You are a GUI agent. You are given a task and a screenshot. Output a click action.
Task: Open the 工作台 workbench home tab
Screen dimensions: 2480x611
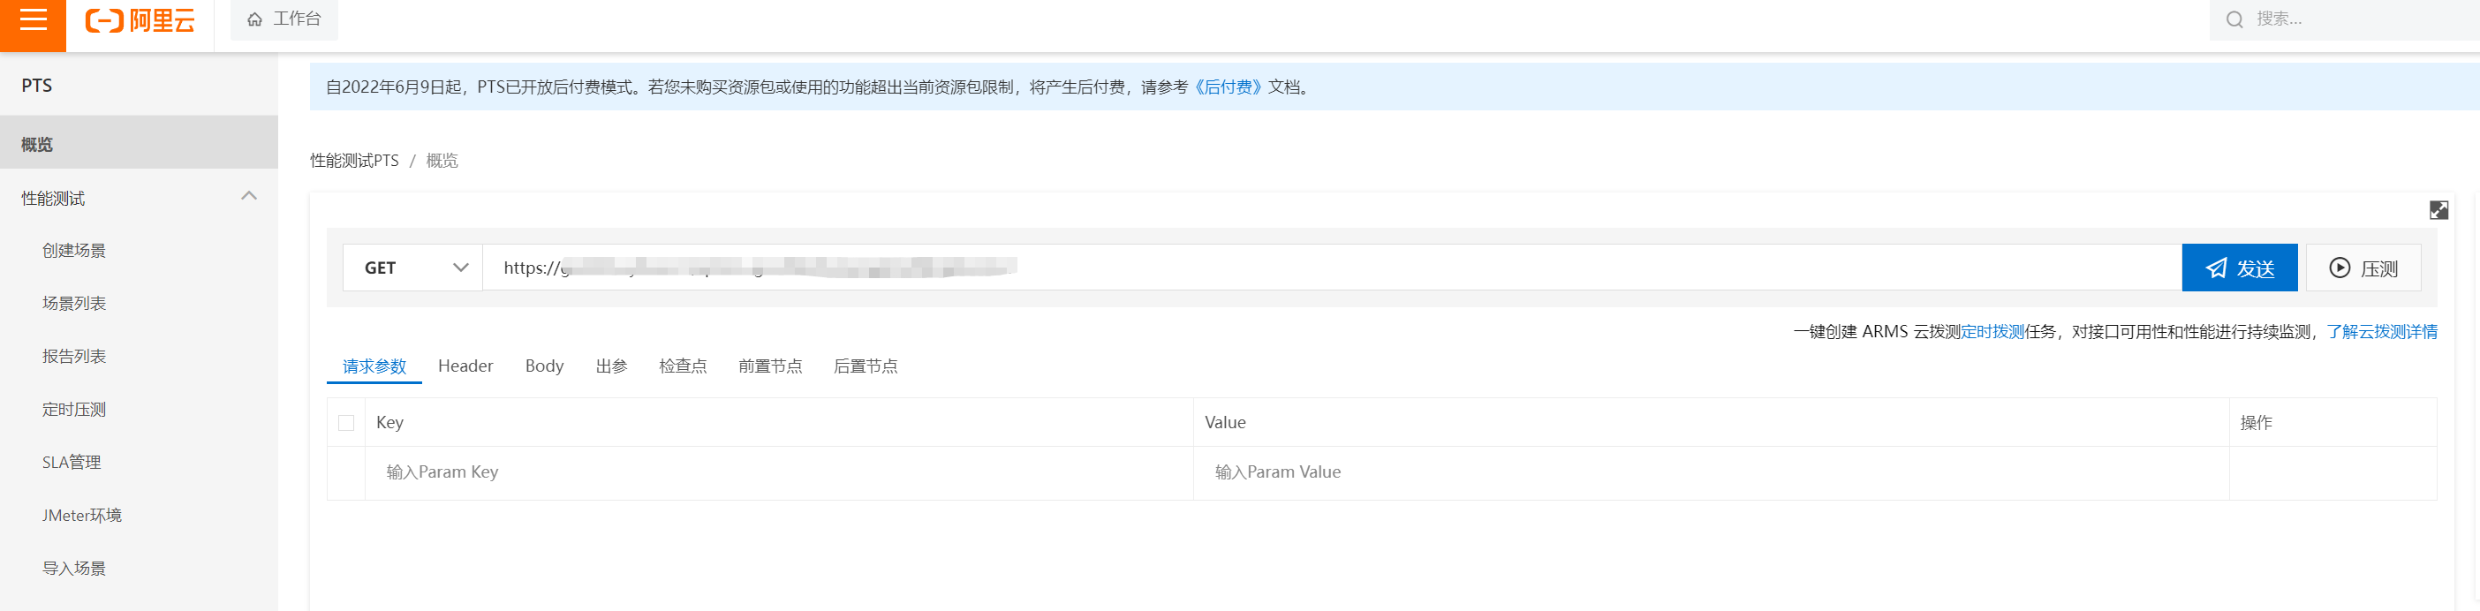(284, 19)
